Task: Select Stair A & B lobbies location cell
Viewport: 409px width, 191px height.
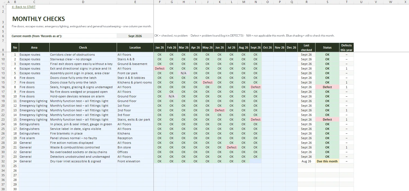Action: pos(135,78)
